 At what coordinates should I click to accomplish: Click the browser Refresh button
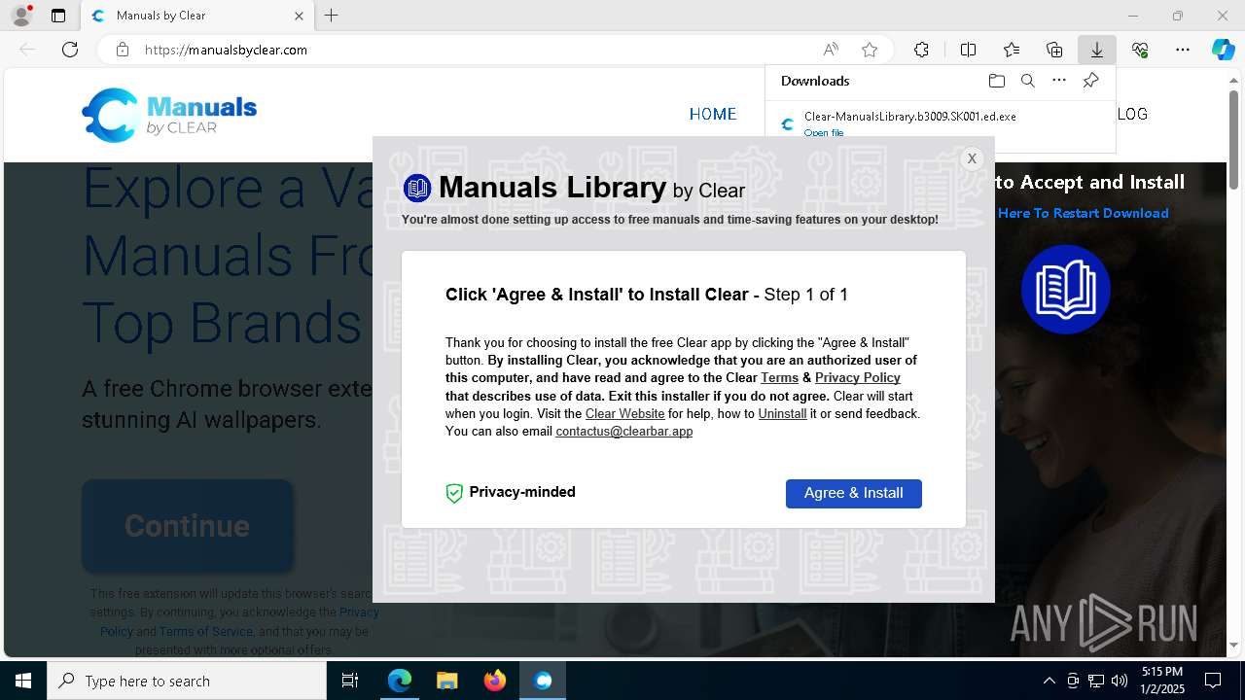70,50
